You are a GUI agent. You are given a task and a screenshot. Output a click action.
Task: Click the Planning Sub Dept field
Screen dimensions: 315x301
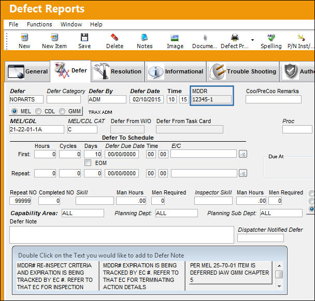[281, 213]
